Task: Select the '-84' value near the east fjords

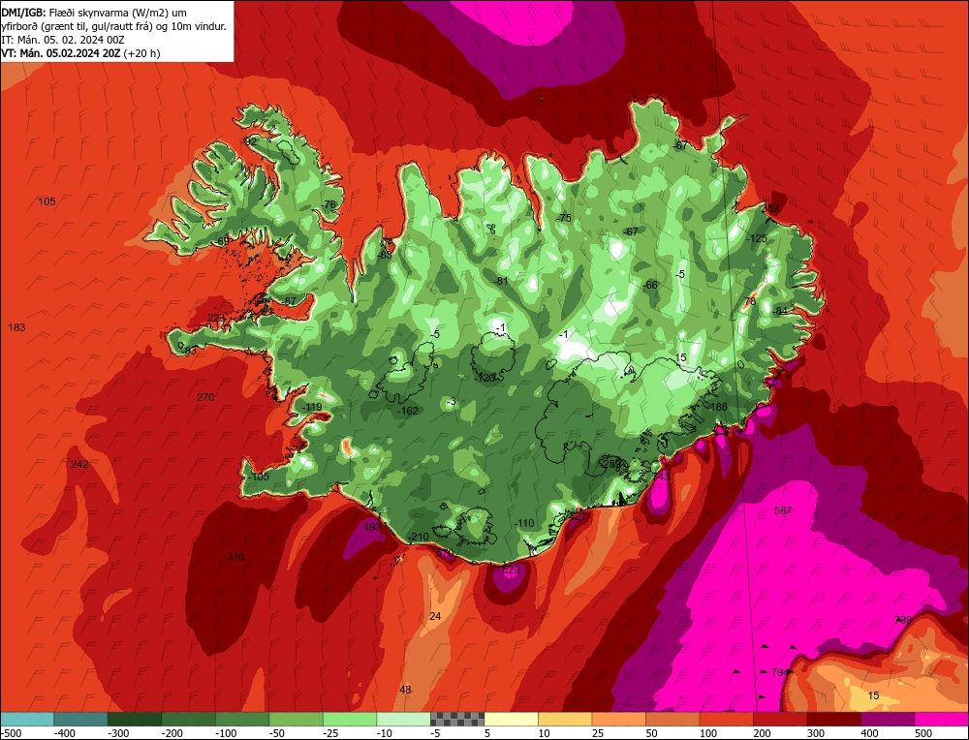Action: (x=780, y=311)
